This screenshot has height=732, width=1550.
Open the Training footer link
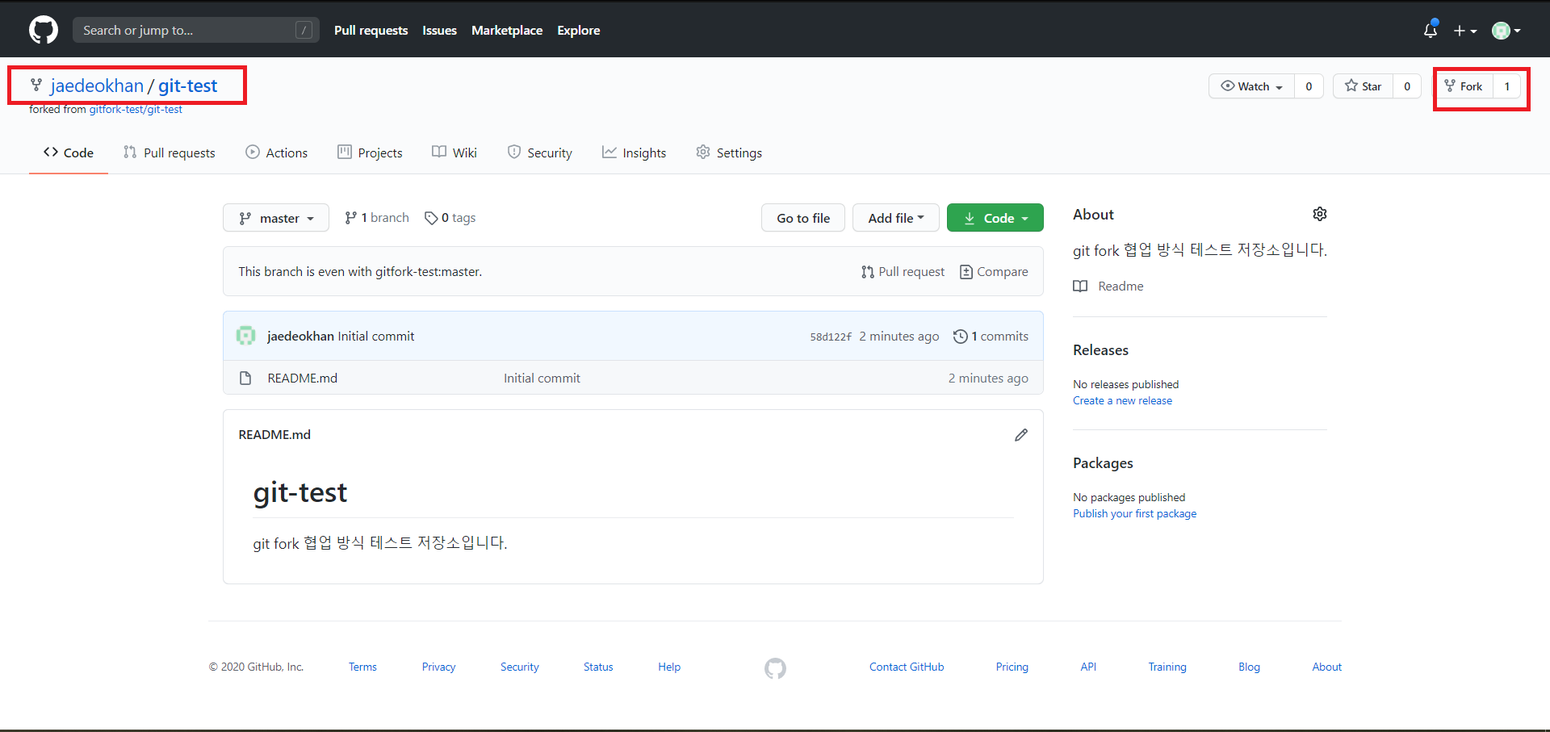pos(1167,667)
